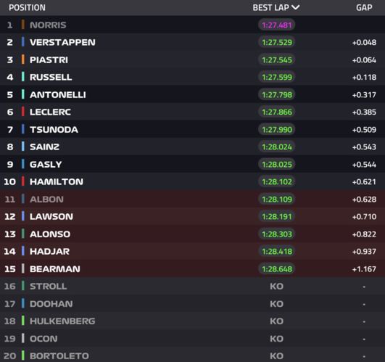Open Verstappen's 1:27.529 lap time badge
385x362 pixels.
pos(277,43)
